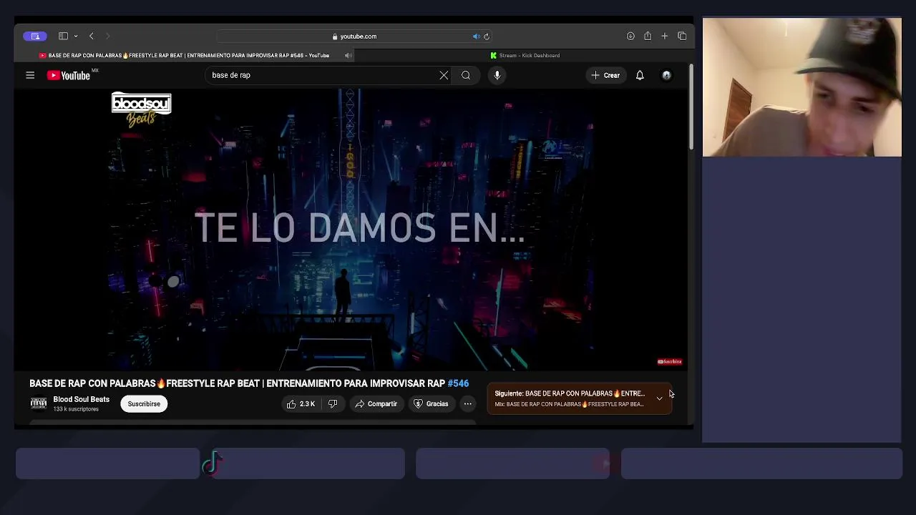916x515 pixels.
Task: Open a new Safari tab with plus
Action: click(665, 36)
